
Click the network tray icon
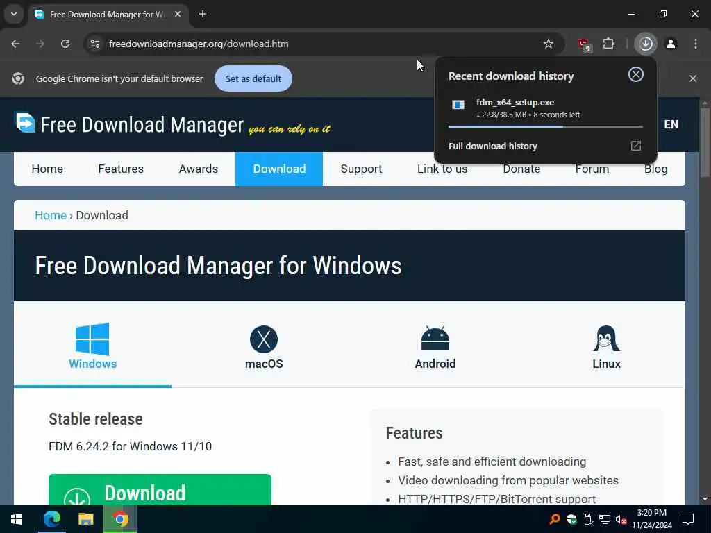(x=605, y=519)
